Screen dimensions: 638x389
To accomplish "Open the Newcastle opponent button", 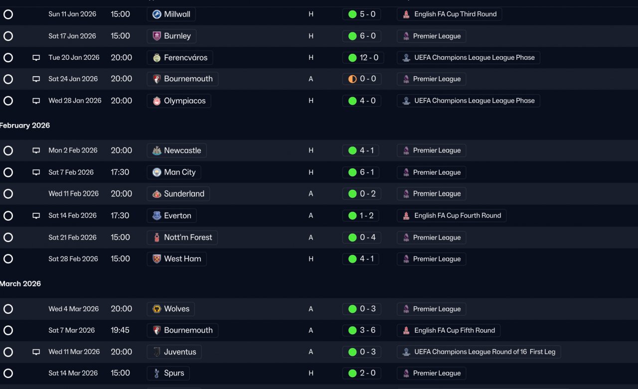I will pos(177,150).
